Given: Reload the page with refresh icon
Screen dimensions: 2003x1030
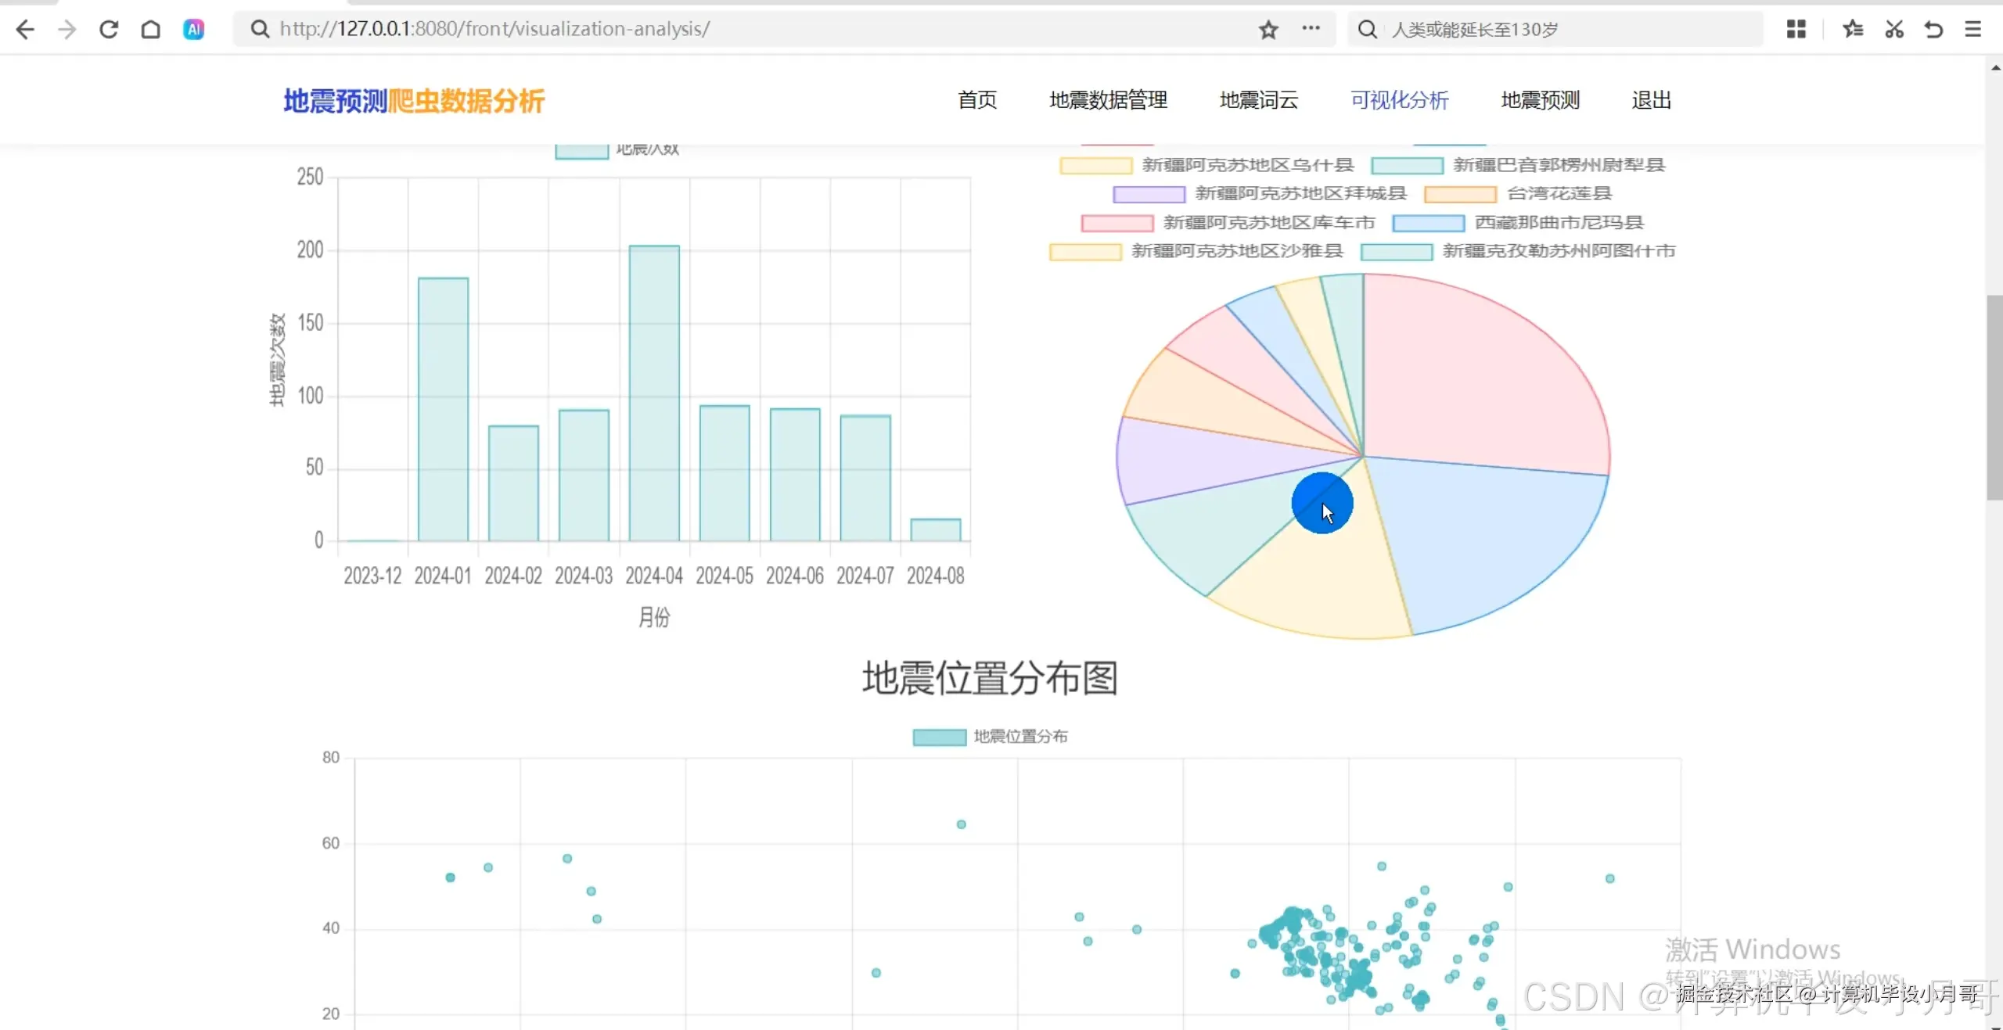Looking at the screenshot, I should tap(109, 30).
